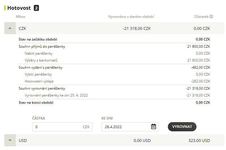Collapse the CZK currency row
226x150 pixels.
coord(10,28)
